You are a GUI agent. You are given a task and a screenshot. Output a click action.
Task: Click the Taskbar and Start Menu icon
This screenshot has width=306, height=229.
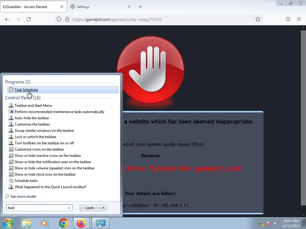(x=11, y=105)
